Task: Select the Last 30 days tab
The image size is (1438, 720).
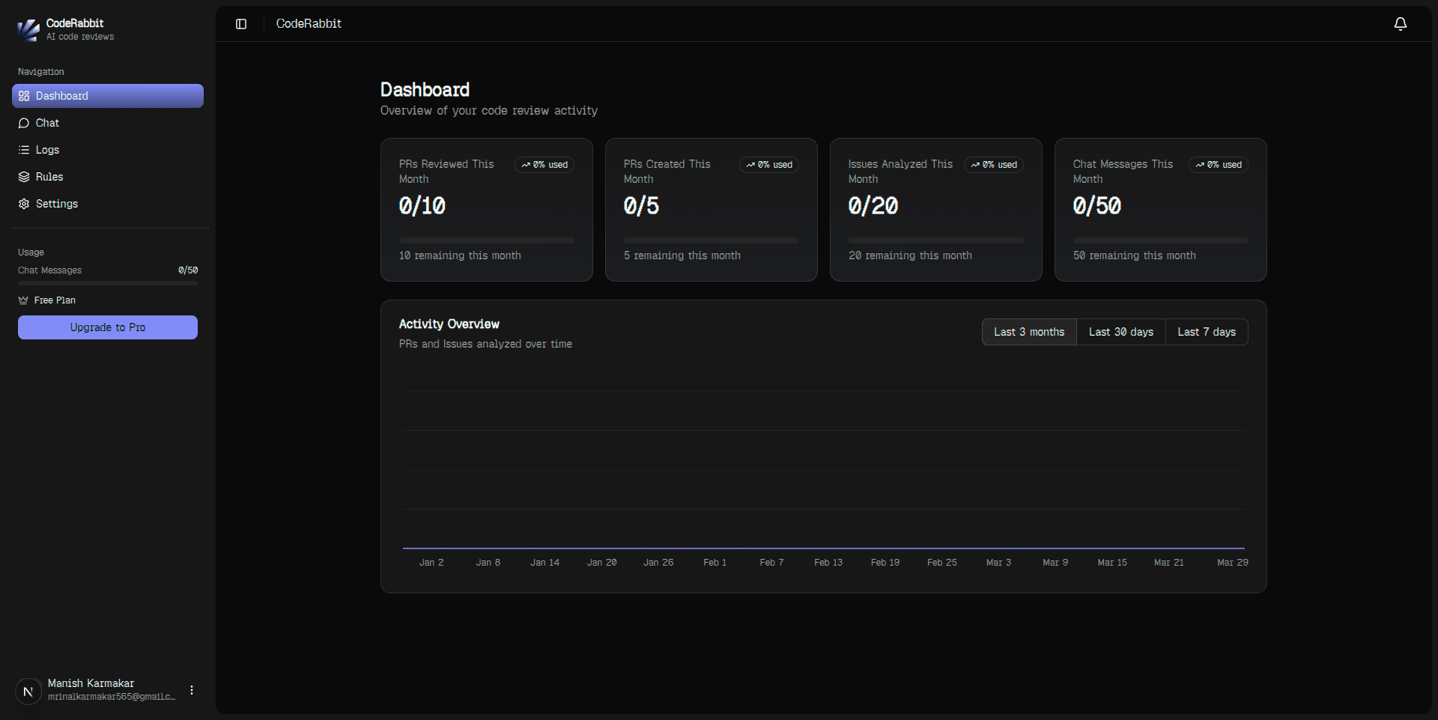Action: [x=1120, y=332]
